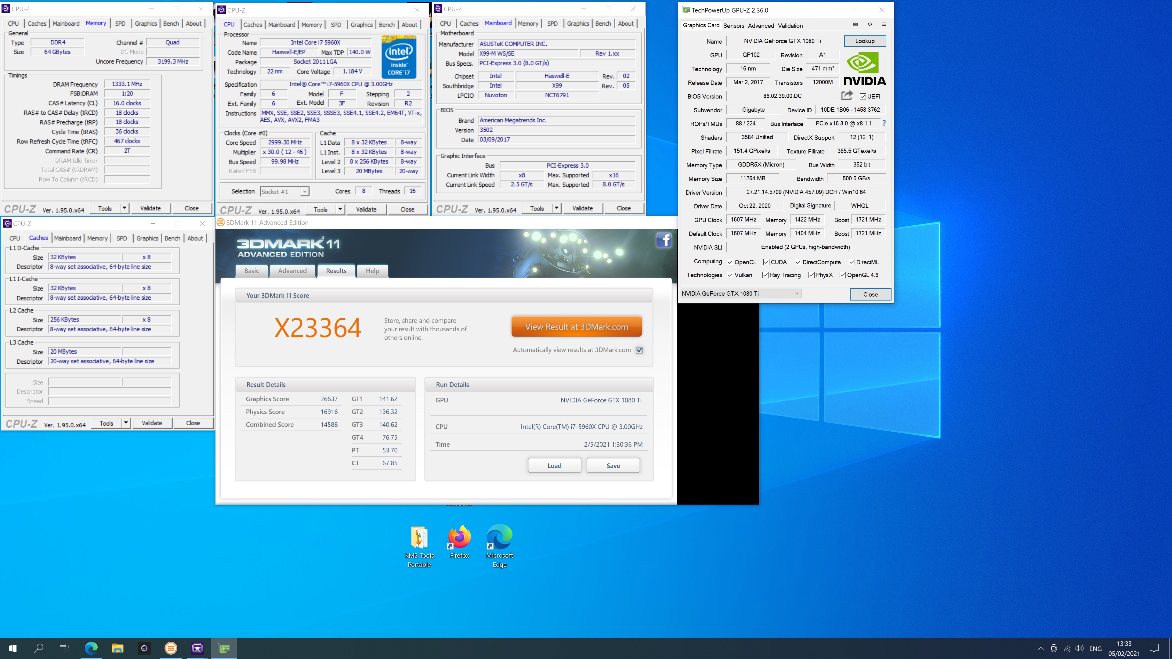Open the GPU-Z hamburger menu
This screenshot has width=1172, height=659.
pyautogui.click(x=884, y=24)
